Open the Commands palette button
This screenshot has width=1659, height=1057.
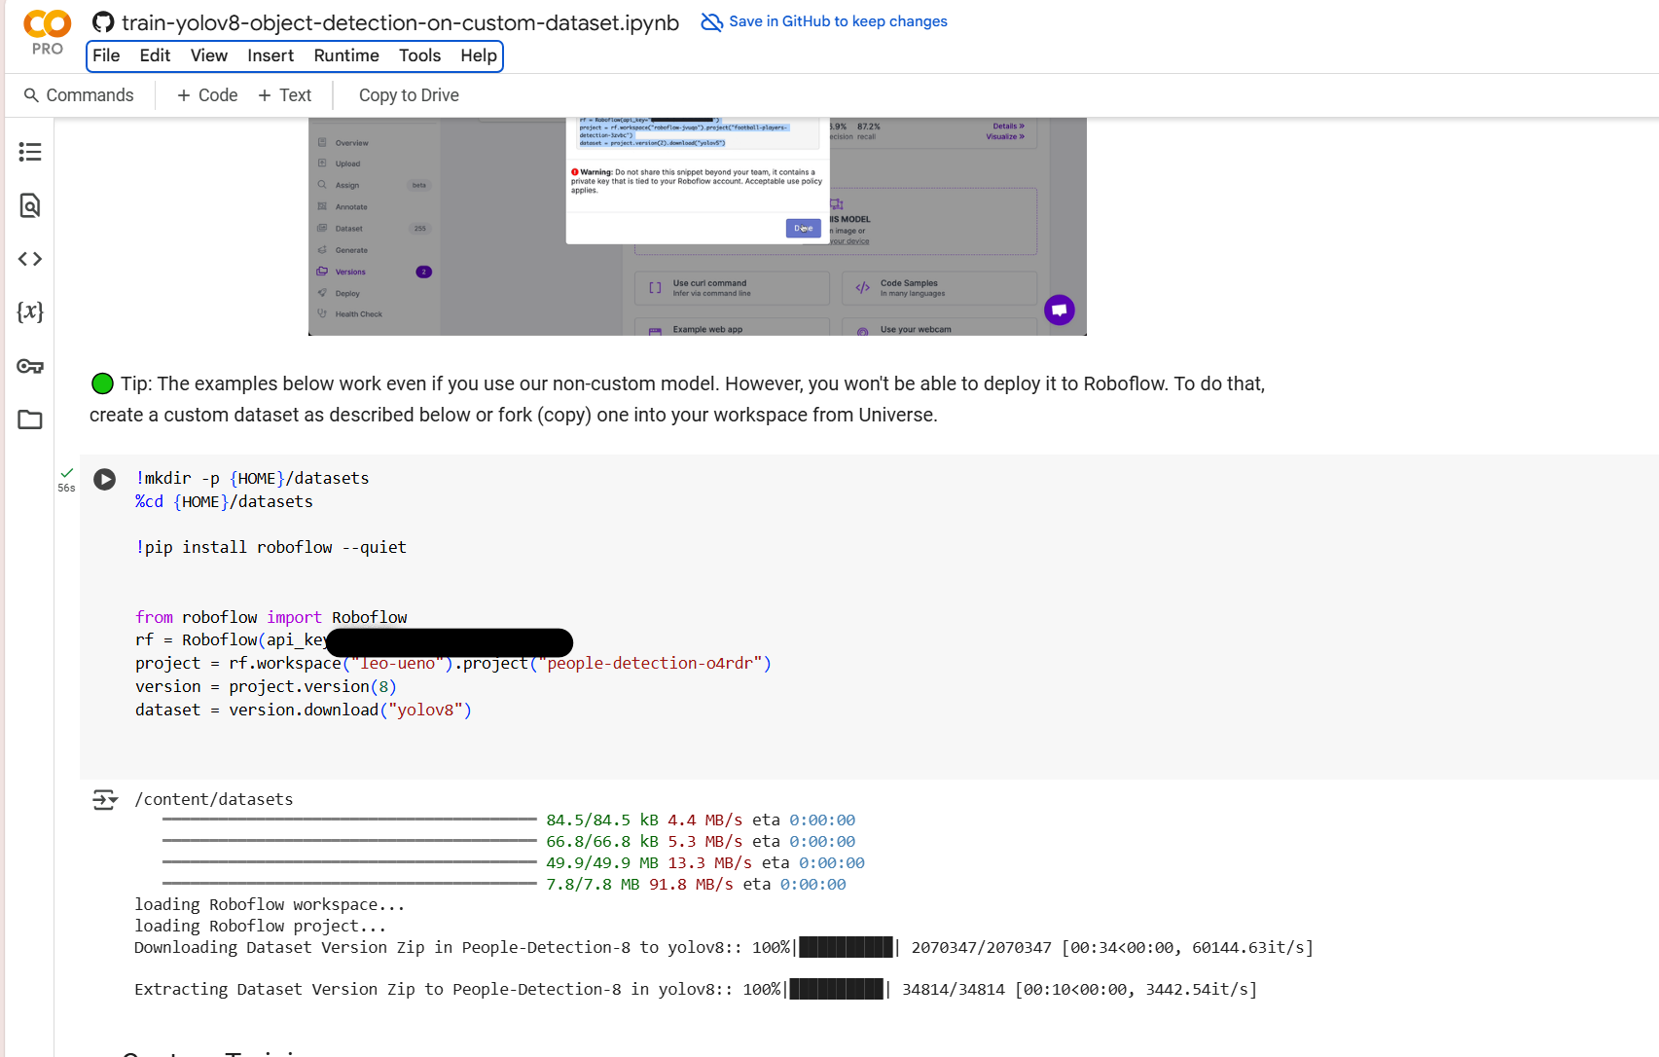coord(79,95)
